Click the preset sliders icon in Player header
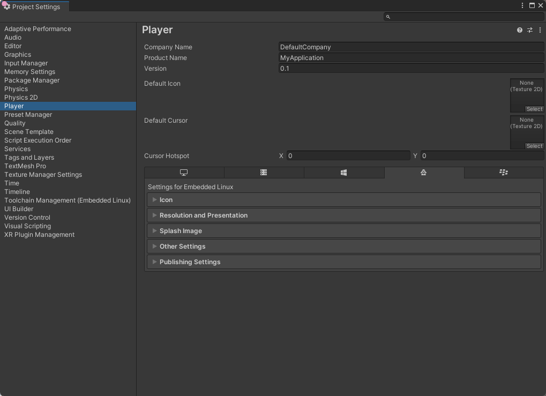The width and height of the screenshot is (546, 396). click(x=529, y=30)
